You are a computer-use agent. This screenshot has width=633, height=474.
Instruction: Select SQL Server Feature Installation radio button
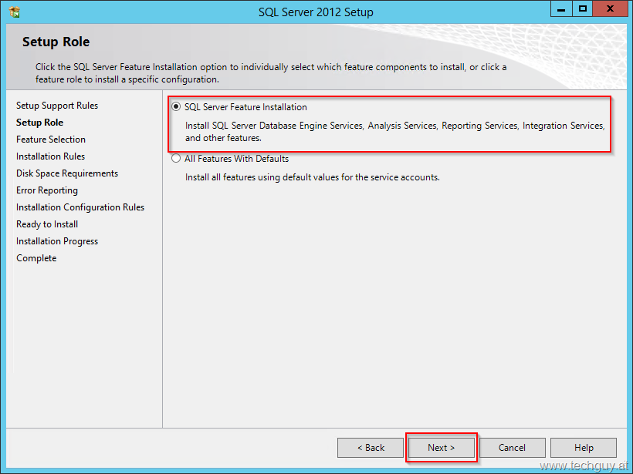point(176,107)
